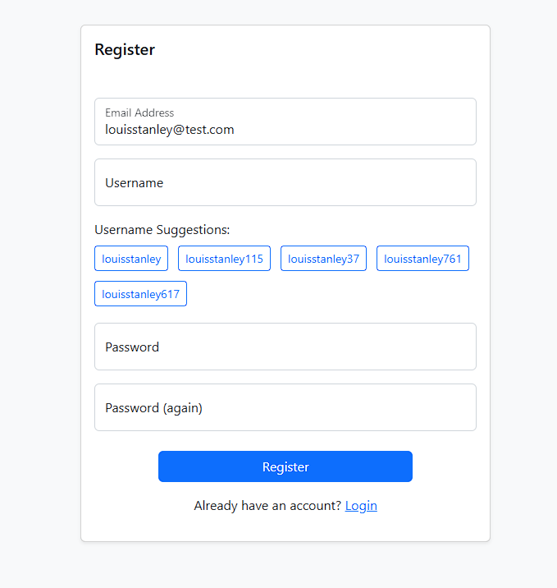Click the 'Password (again)' placeholder text
557x588 pixels.
coord(153,408)
